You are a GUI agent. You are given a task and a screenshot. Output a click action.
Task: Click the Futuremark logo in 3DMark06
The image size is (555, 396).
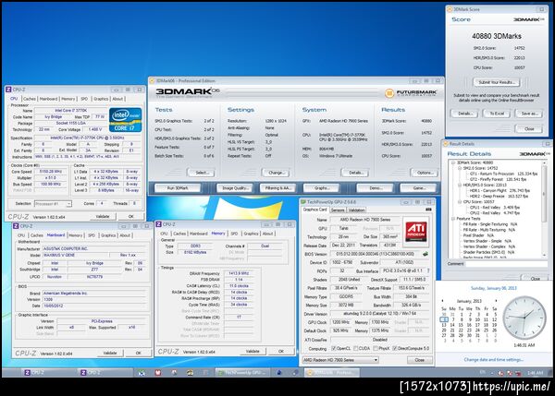tap(411, 93)
